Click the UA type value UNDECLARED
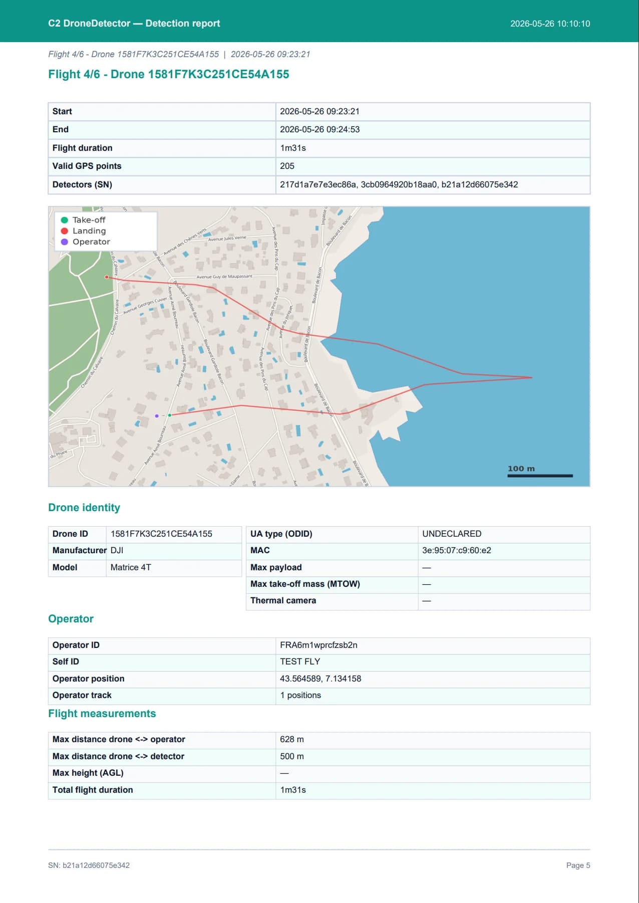The height and width of the screenshot is (903, 639). tap(452, 534)
